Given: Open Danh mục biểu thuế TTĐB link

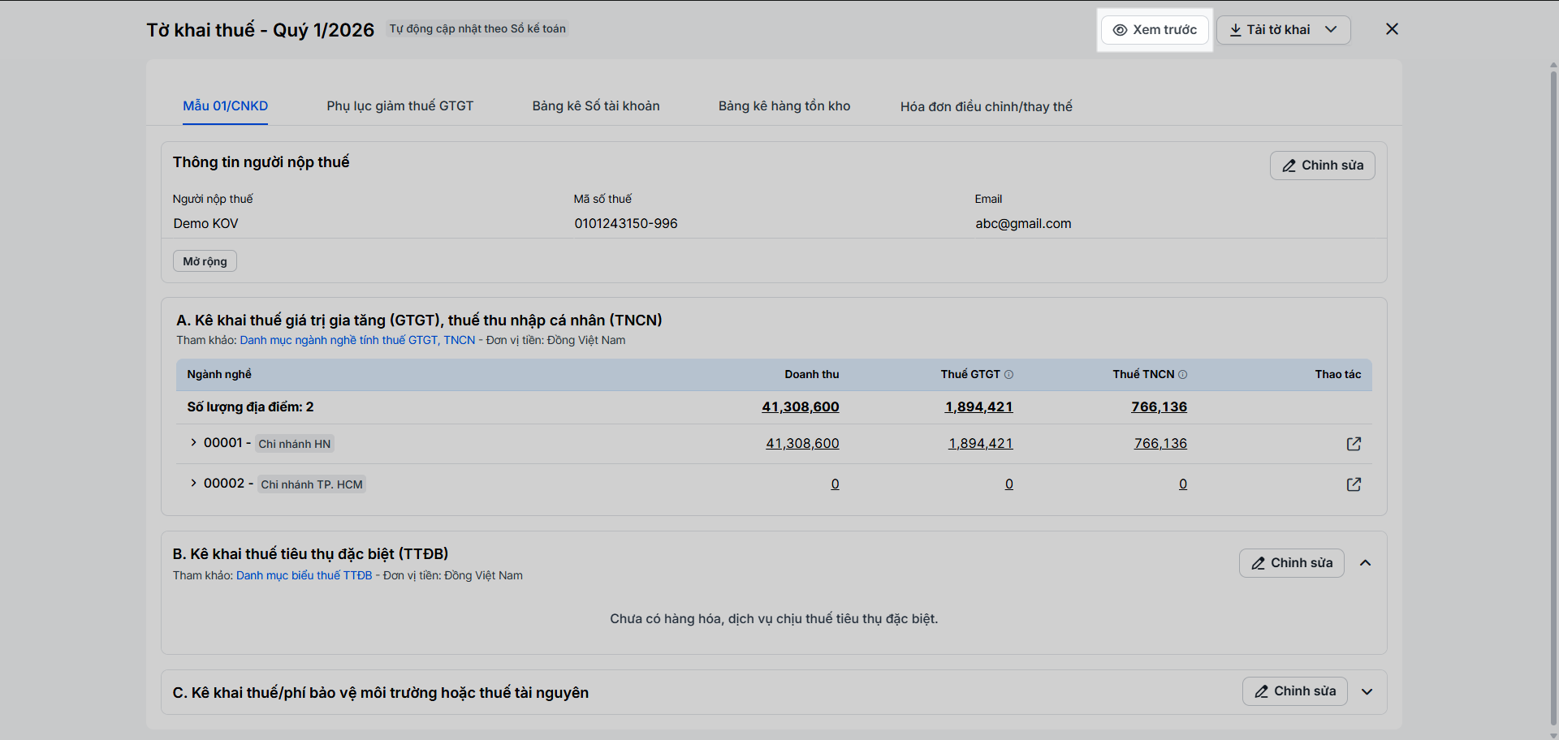Looking at the screenshot, I should (304, 576).
